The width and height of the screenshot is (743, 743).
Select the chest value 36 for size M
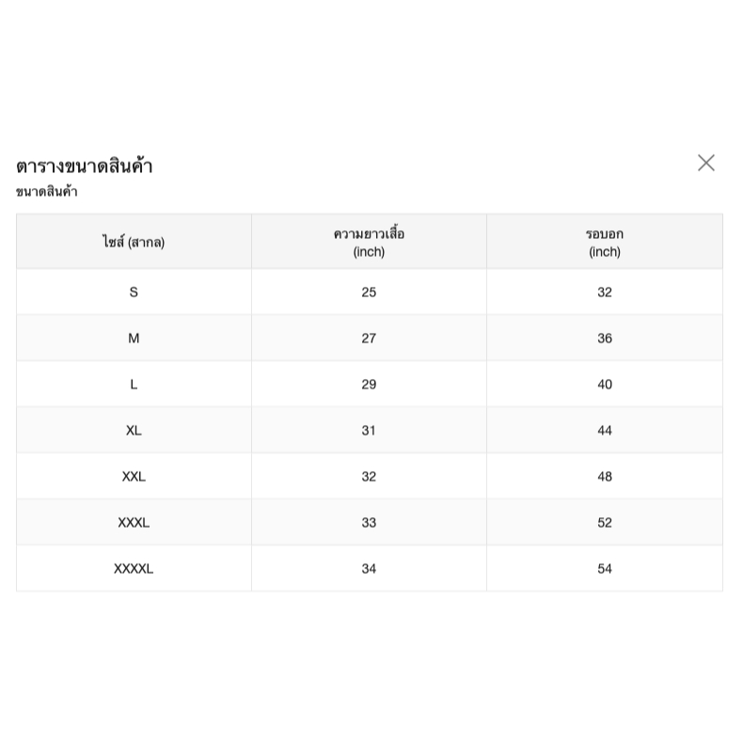pyautogui.click(x=605, y=338)
